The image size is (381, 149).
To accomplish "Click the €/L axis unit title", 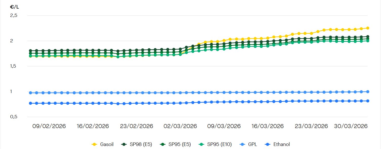I will pos(14,7).
